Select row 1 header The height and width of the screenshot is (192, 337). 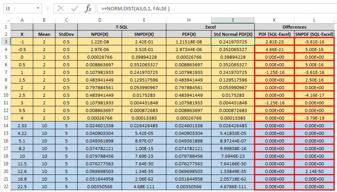(x=6, y=27)
